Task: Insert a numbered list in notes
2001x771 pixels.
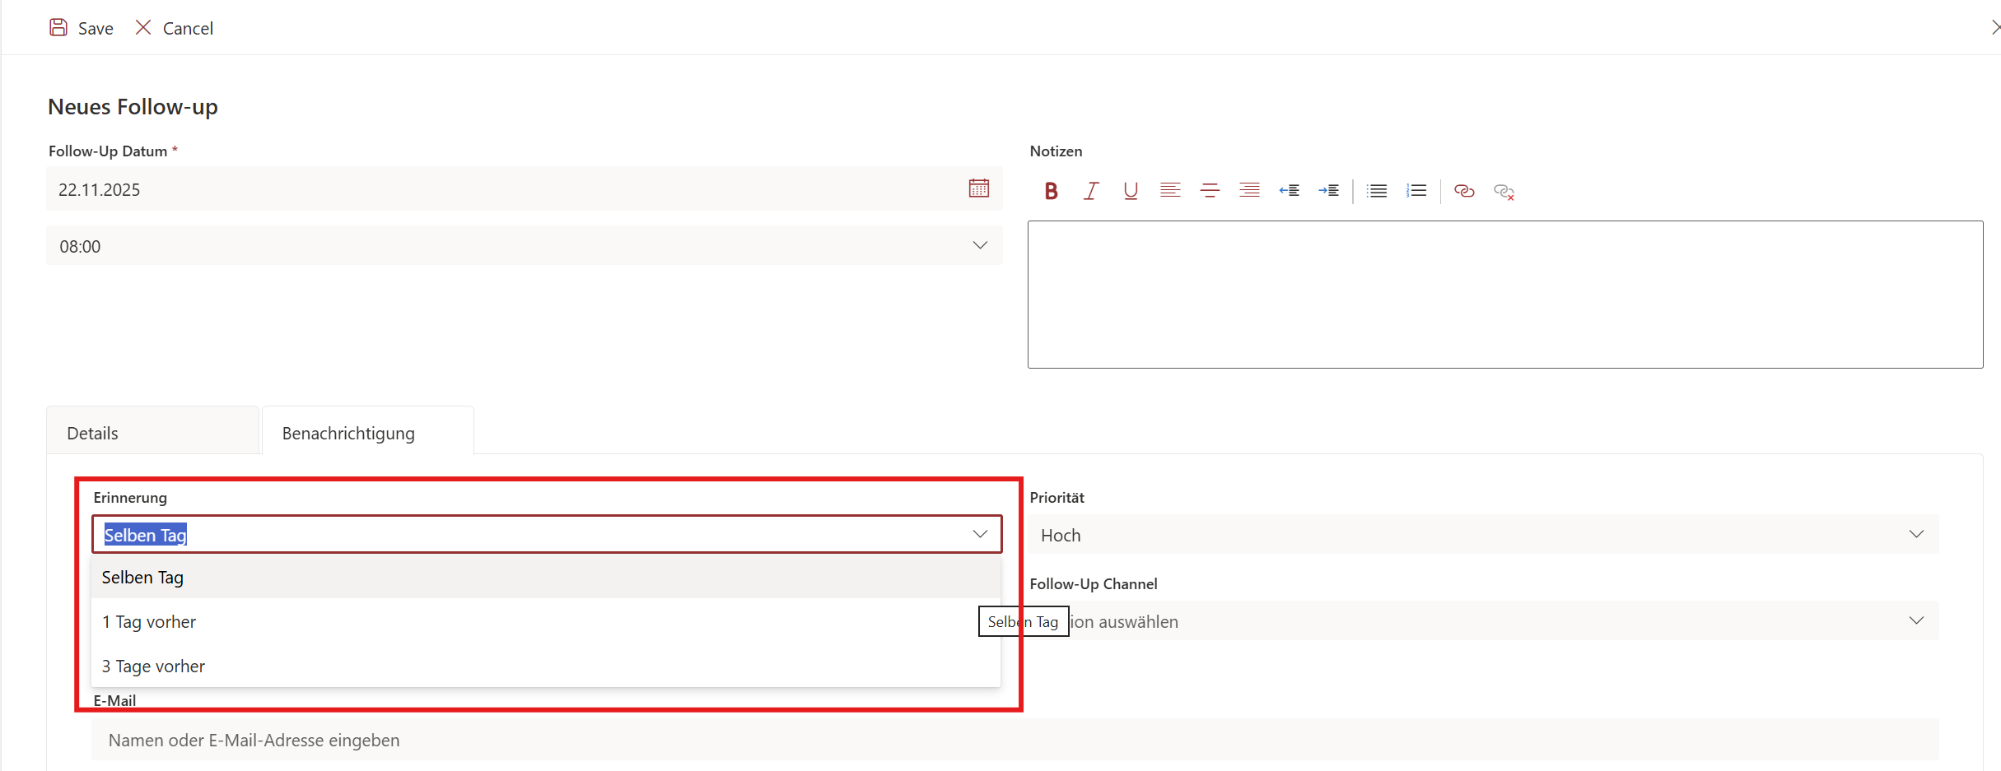Action: coord(1416,191)
